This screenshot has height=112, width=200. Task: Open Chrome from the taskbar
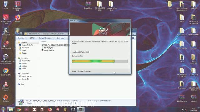[19, 110]
